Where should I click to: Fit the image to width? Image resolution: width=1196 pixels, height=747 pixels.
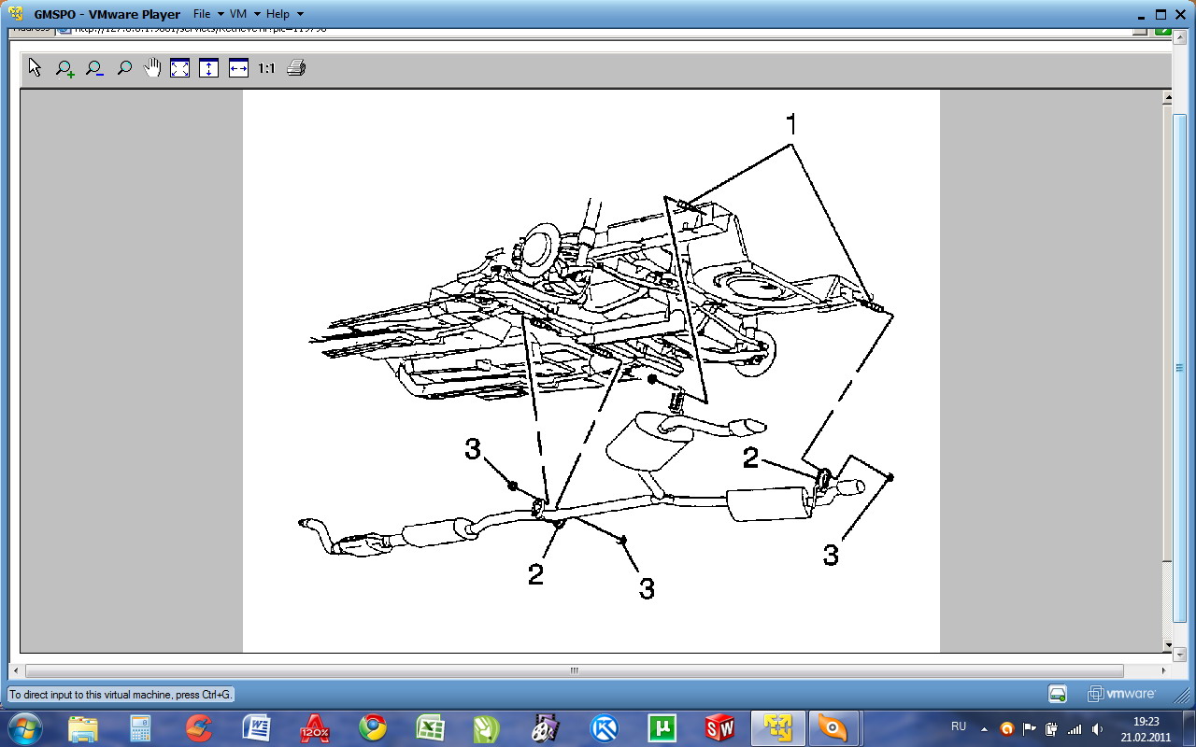pyautogui.click(x=238, y=68)
